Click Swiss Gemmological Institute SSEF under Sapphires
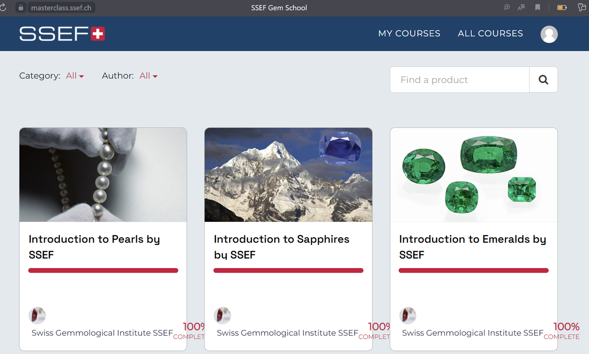This screenshot has height=354, width=589. tap(288, 333)
